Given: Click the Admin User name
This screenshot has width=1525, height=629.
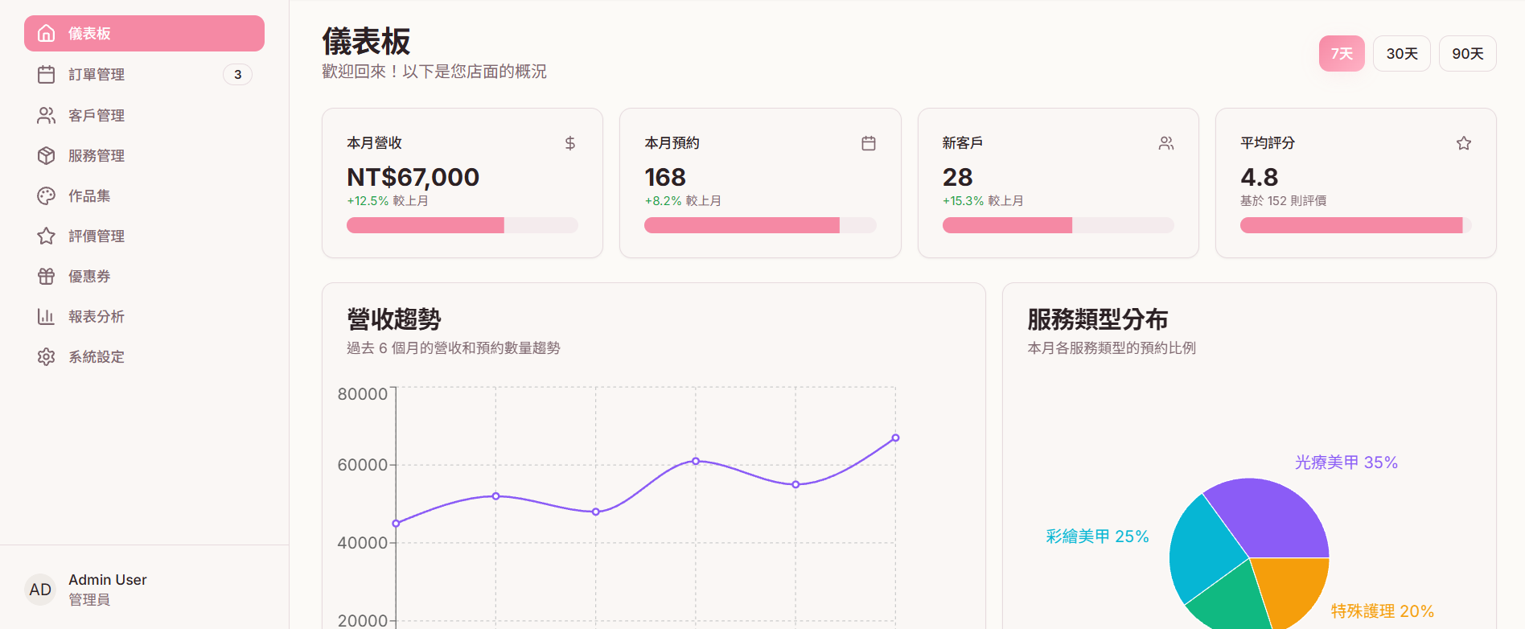Looking at the screenshot, I should [x=108, y=580].
